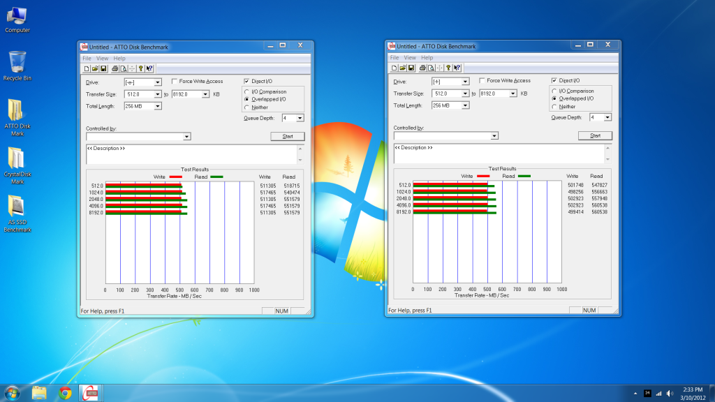This screenshot has width=715, height=402.
Task: Click the About question-mark icon in right ATTO window
Action: tap(448, 68)
